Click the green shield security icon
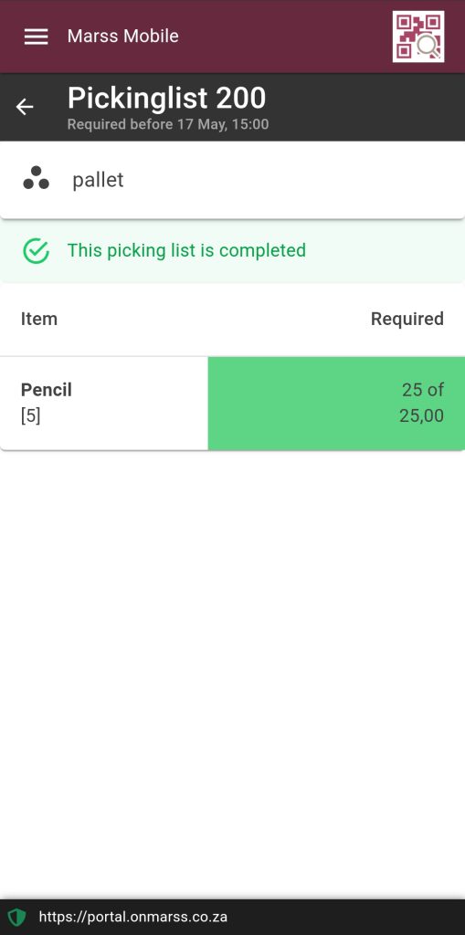This screenshot has width=465, height=935. (x=16, y=917)
